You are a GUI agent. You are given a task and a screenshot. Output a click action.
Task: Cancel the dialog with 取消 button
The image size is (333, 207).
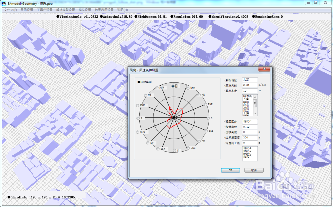point(254,170)
